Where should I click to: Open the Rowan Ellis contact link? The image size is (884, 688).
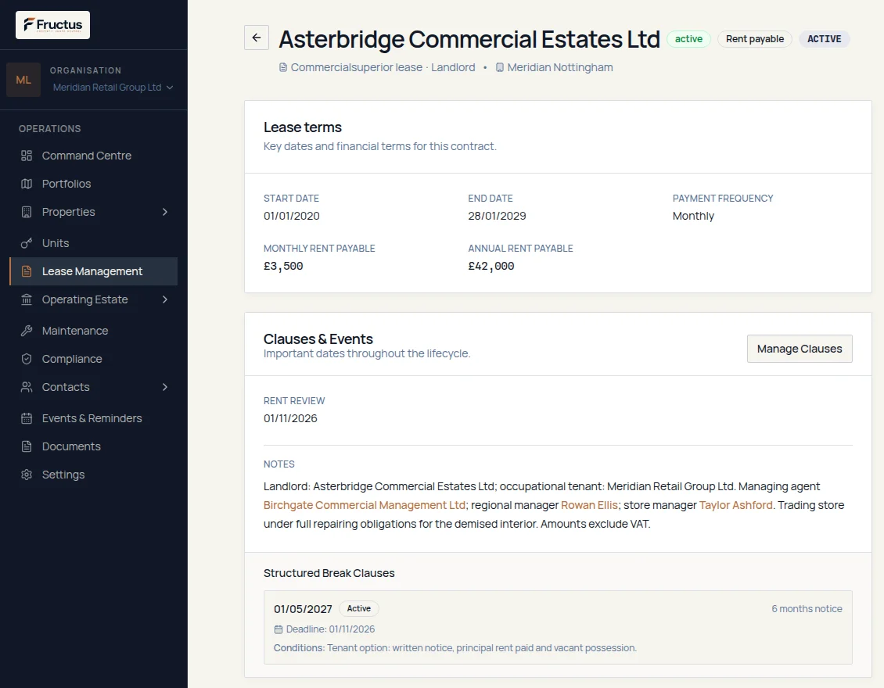point(589,505)
